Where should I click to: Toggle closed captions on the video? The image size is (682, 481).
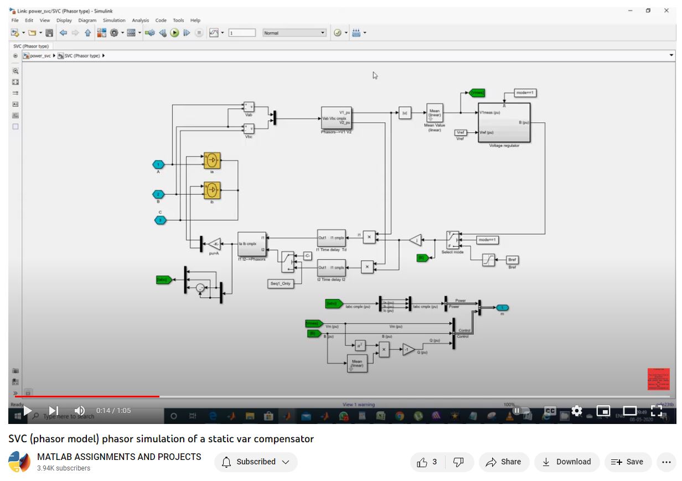[x=550, y=411]
